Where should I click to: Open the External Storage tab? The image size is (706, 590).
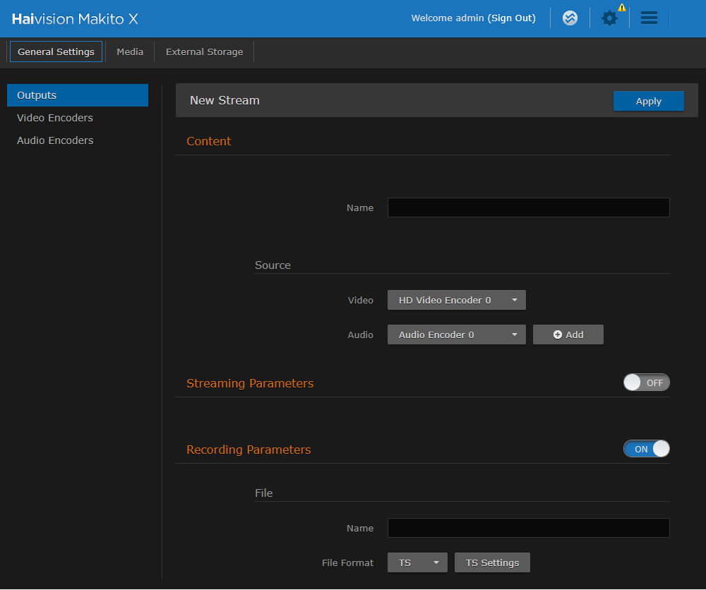tap(204, 52)
